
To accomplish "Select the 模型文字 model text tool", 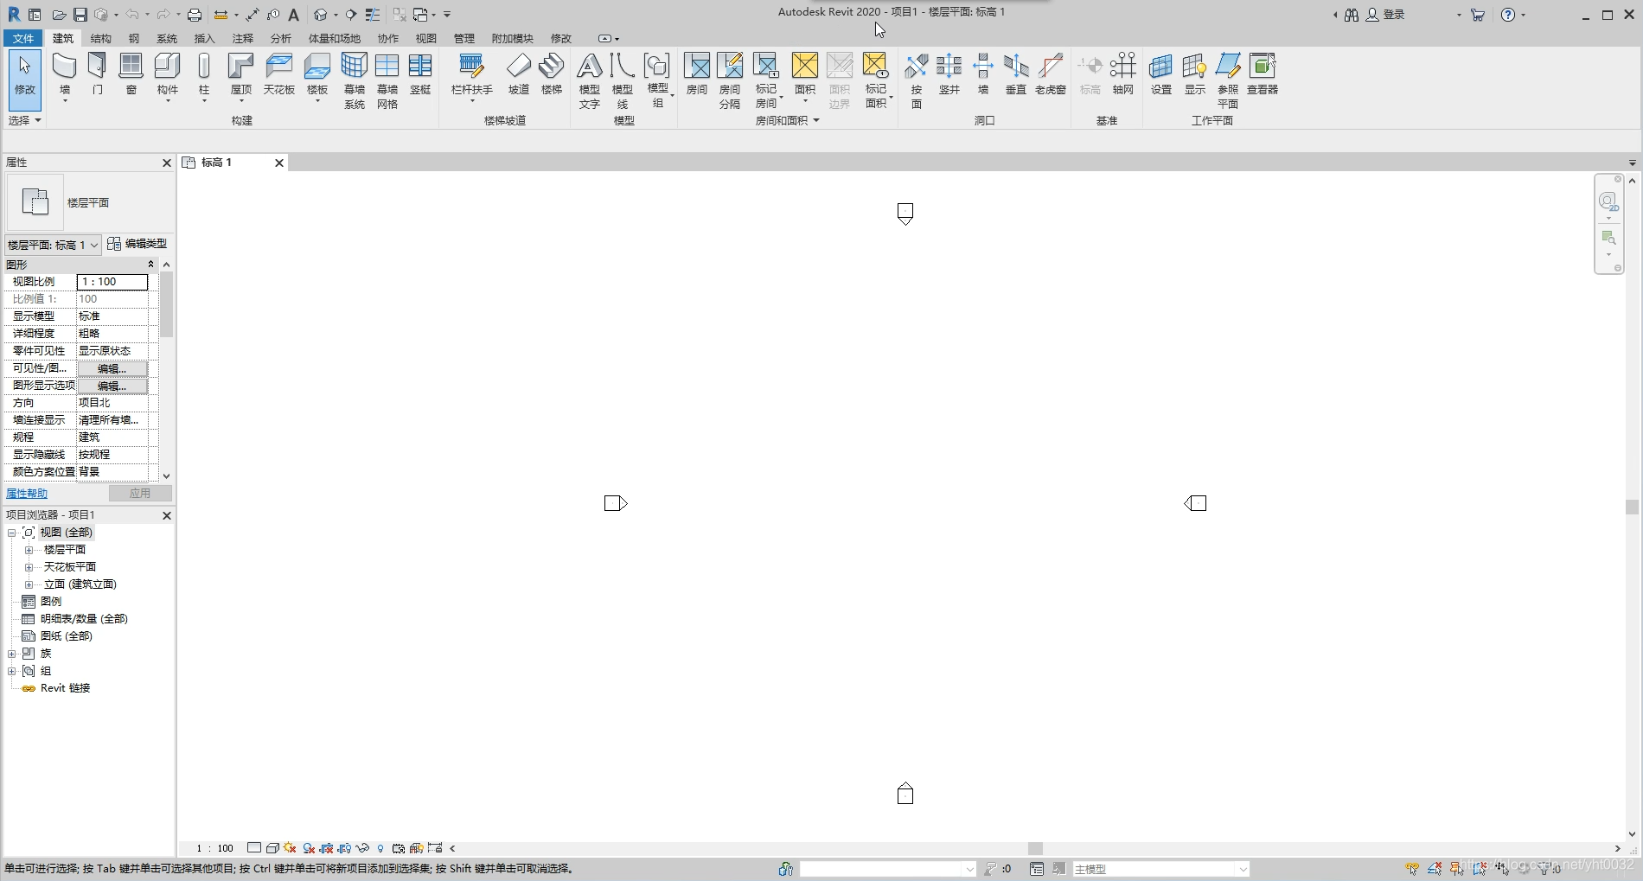I will tap(590, 80).
